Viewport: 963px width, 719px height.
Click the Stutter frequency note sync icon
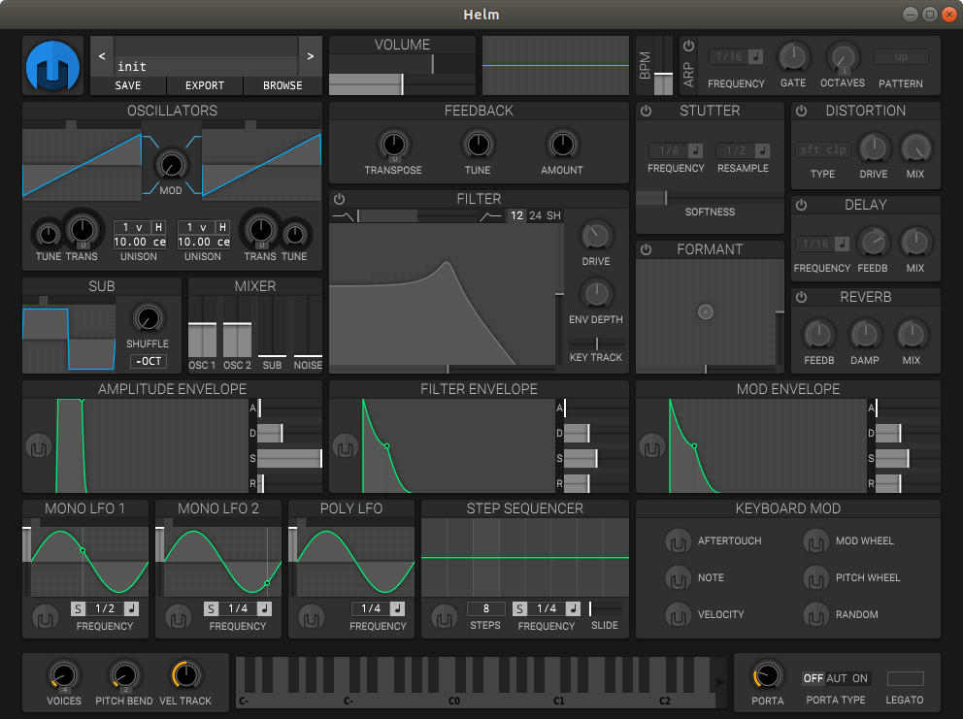point(695,150)
